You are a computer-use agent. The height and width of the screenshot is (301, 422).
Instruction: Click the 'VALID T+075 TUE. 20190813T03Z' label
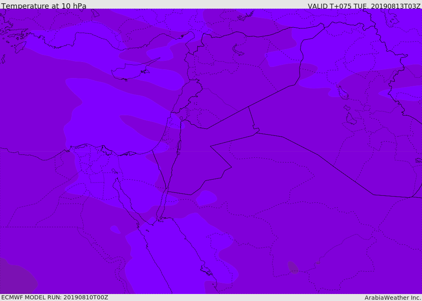click(x=364, y=6)
